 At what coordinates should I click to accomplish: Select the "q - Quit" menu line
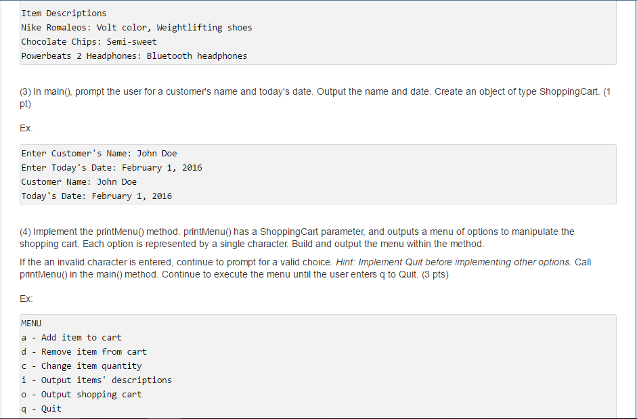(41, 409)
